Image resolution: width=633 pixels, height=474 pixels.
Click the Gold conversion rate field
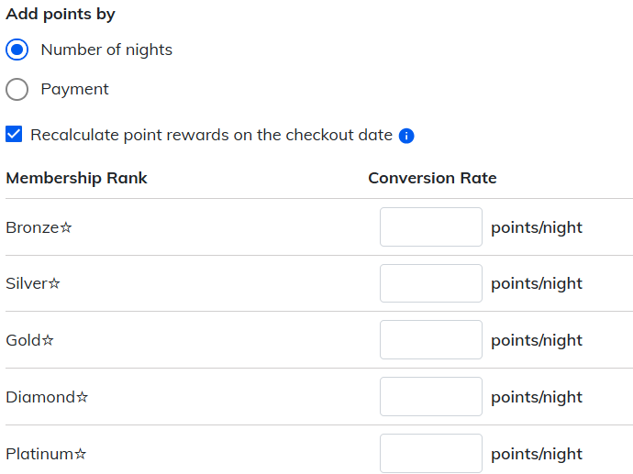click(430, 340)
